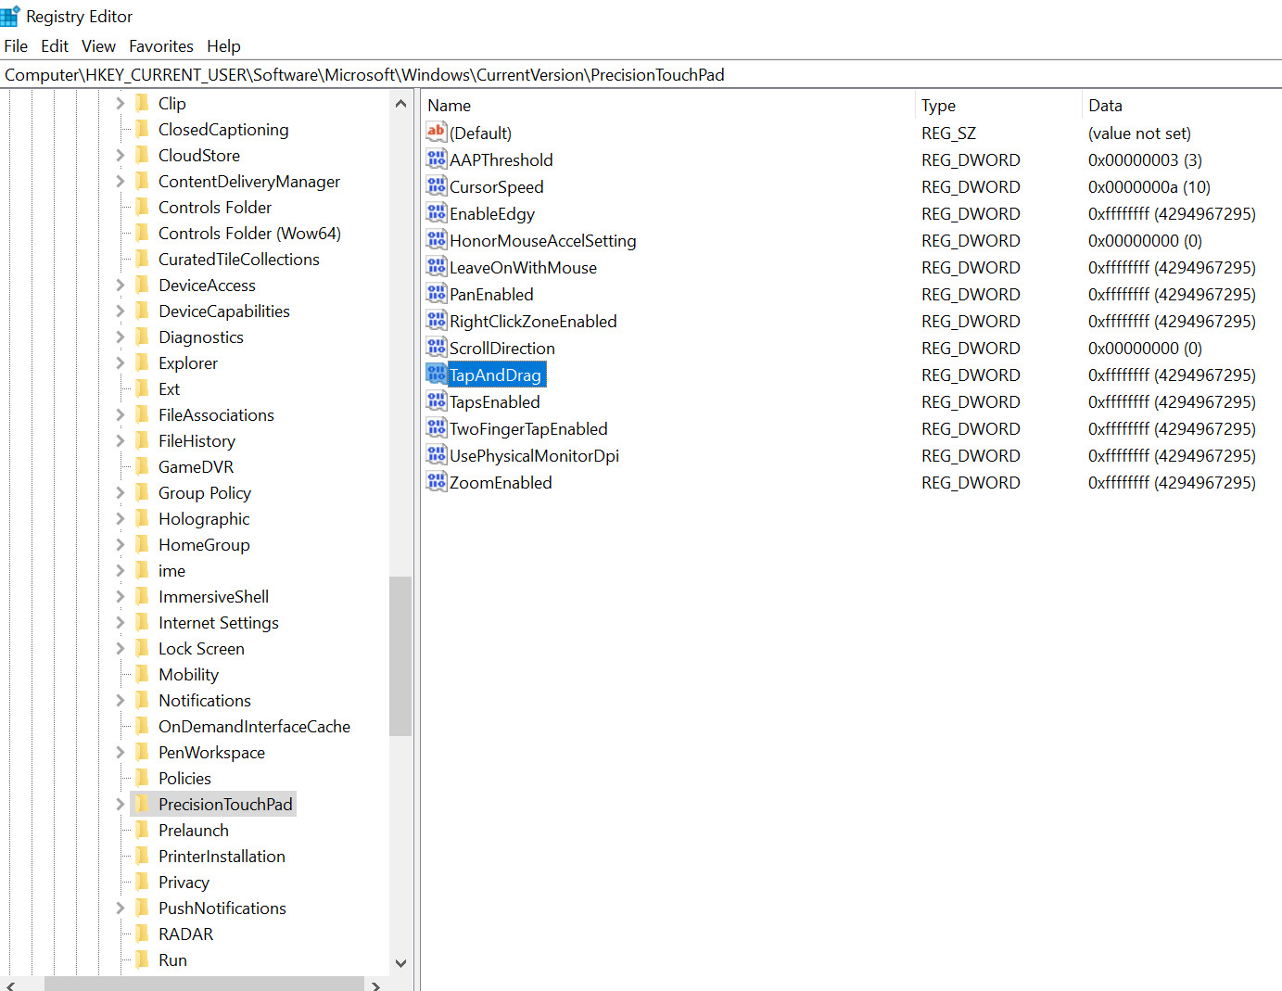Select the Mobility key
This screenshot has width=1282, height=991.
(x=188, y=674)
